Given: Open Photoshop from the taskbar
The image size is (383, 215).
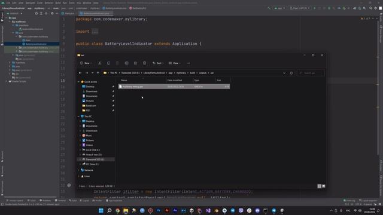Looking at the screenshot, I should [159, 210].
